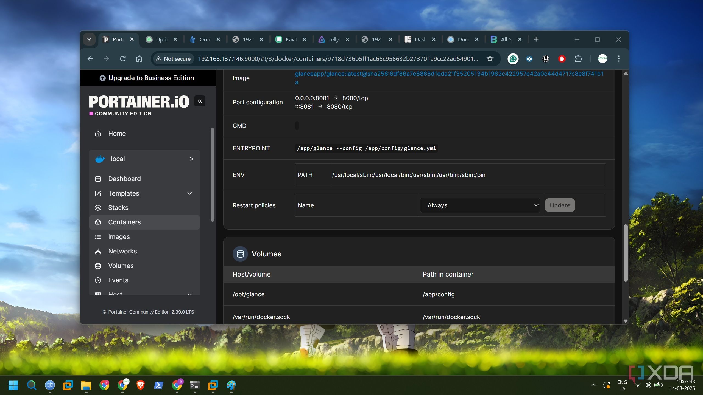The height and width of the screenshot is (395, 703).
Task: Switch to the Kavita browser tab
Action: [291, 39]
